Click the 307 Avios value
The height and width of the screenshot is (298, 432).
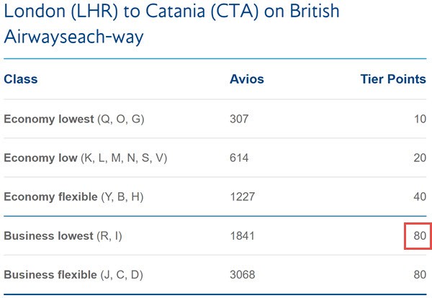[239, 119]
